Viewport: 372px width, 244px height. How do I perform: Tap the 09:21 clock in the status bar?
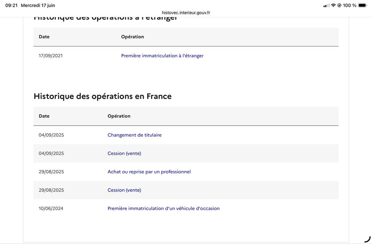pyautogui.click(x=11, y=5)
